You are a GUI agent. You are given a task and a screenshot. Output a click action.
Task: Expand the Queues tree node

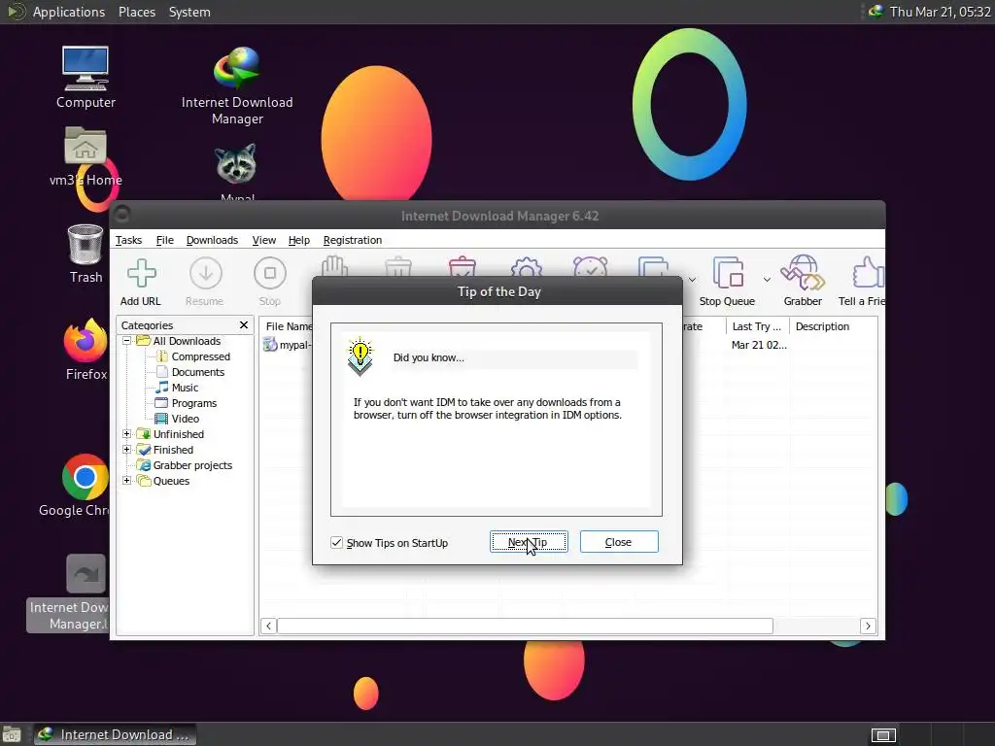click(x=126, y=480)
